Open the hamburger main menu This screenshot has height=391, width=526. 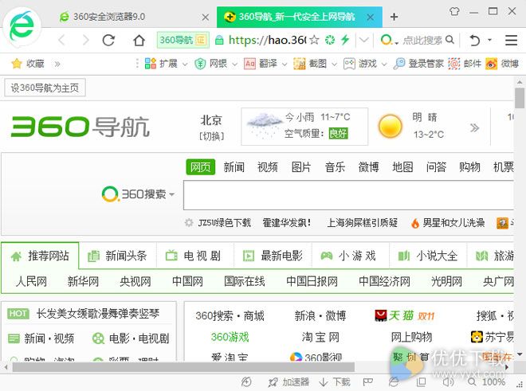tap(511, 41)
